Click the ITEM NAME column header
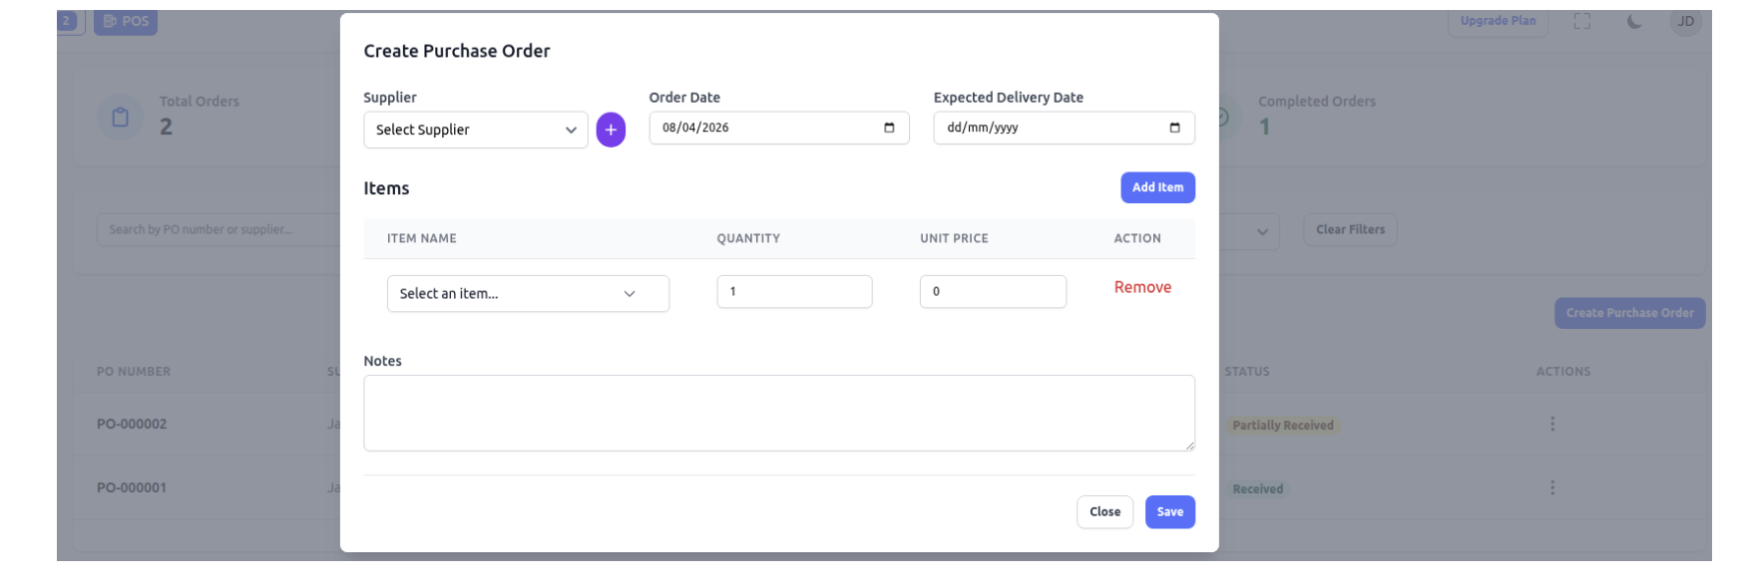Viewport: 1752px width, 588px height. point(422,239)
